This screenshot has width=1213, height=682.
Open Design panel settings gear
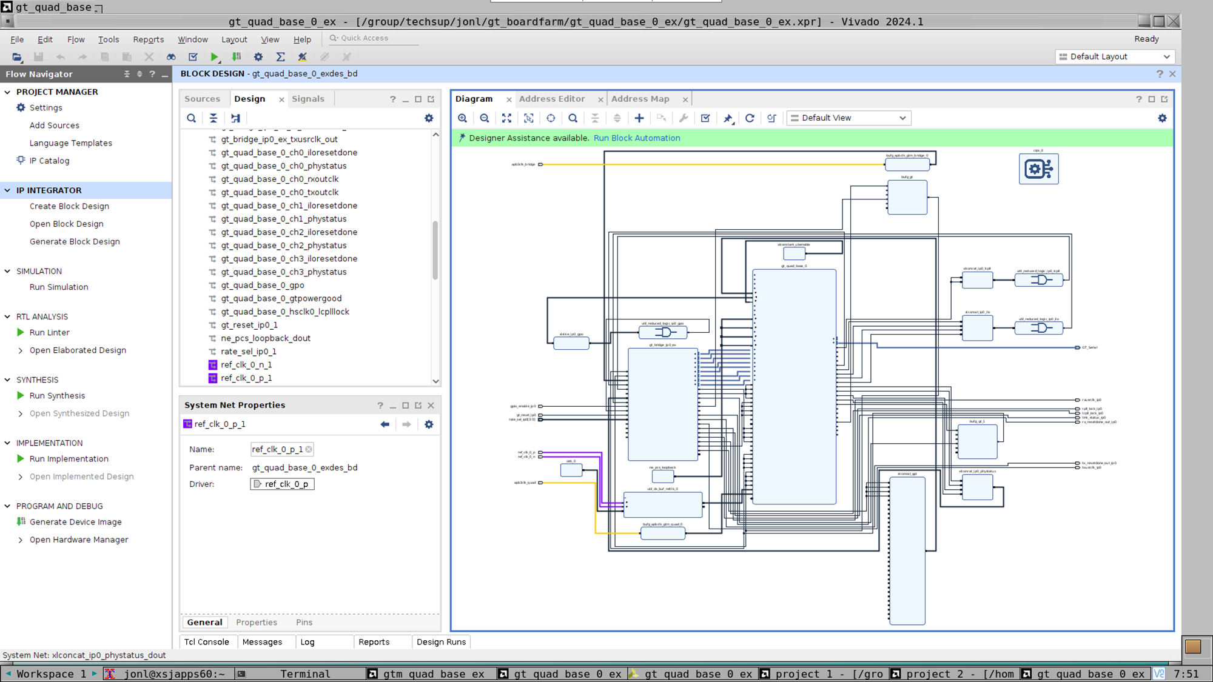429,118
